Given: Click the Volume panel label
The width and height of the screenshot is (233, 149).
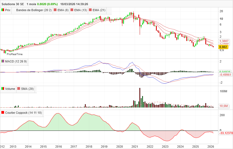Looking at the screenshot, I should [x=10, y=89].
